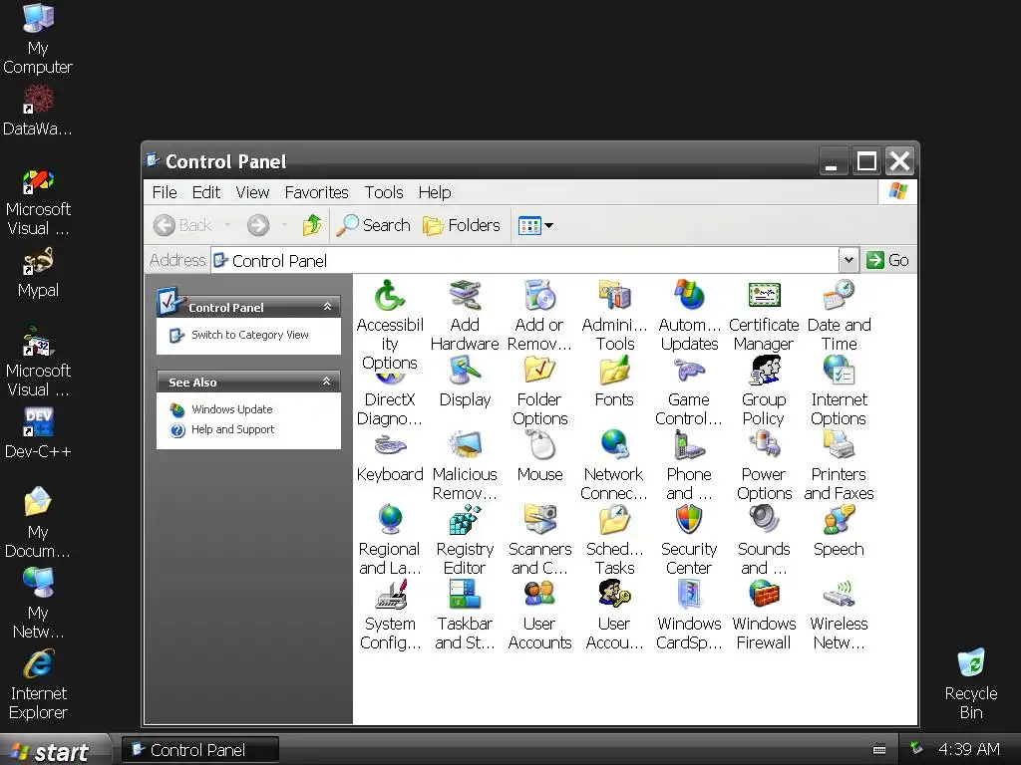Open Administrative Tools icon

[614, 297]
